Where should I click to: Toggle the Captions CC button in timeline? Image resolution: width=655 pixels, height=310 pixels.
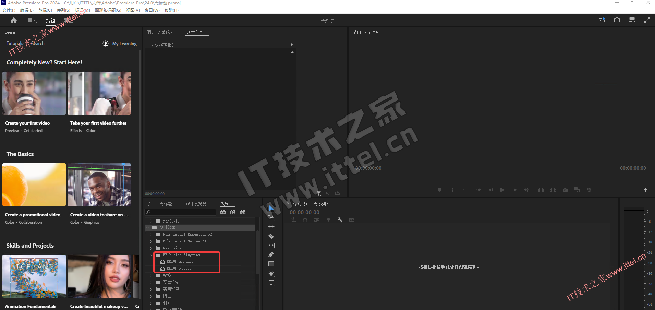352,220
